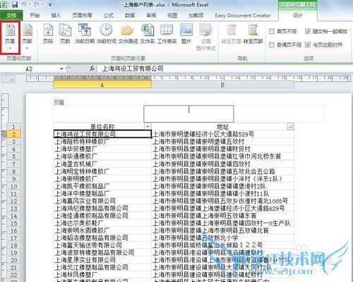The image size is (353, 282).
Task: Insert 文件路径 file path element
Action: coord(128,35)
